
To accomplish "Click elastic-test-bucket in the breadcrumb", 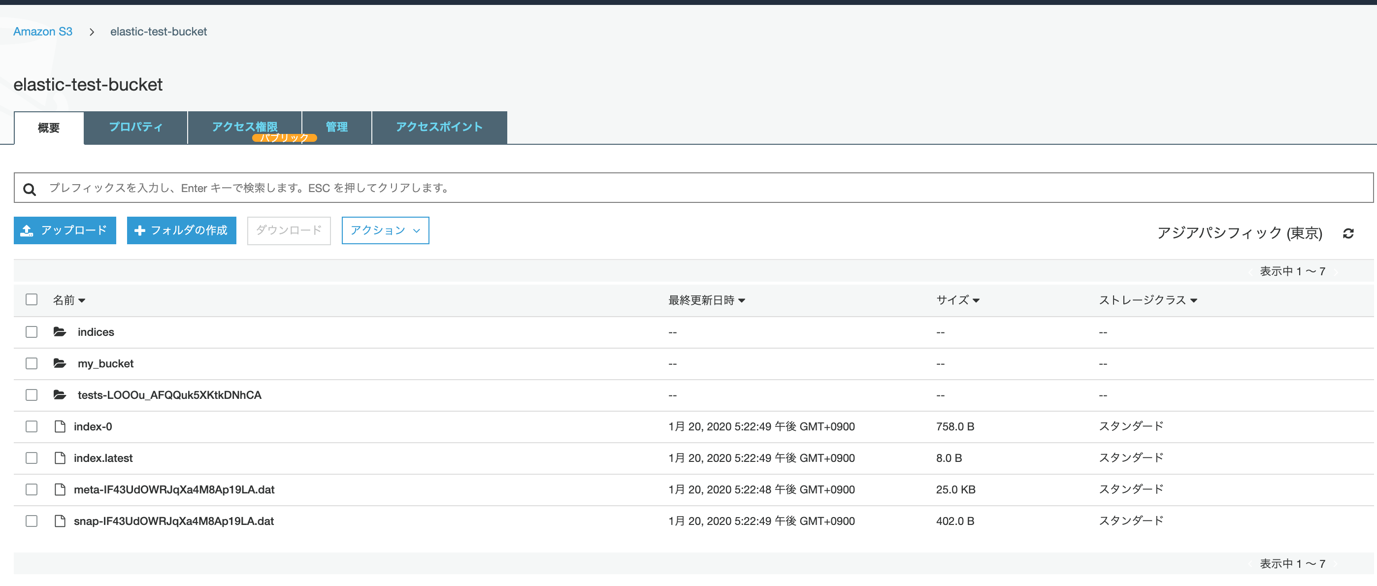I will click(x=159, y=32).
